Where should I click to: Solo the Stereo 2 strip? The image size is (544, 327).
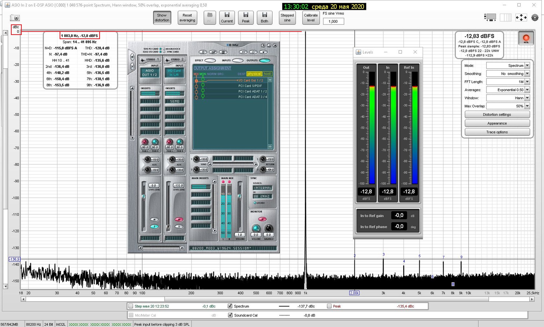pos(179,227)
